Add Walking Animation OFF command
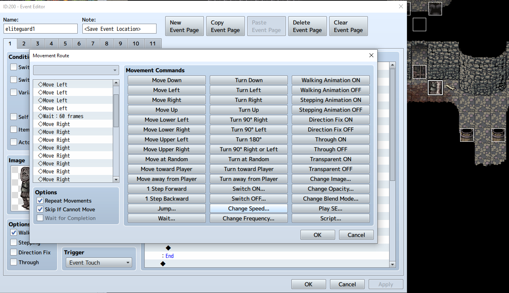This screenshot has height=293, width=509. pyautogui.click(x=331, y=90)
